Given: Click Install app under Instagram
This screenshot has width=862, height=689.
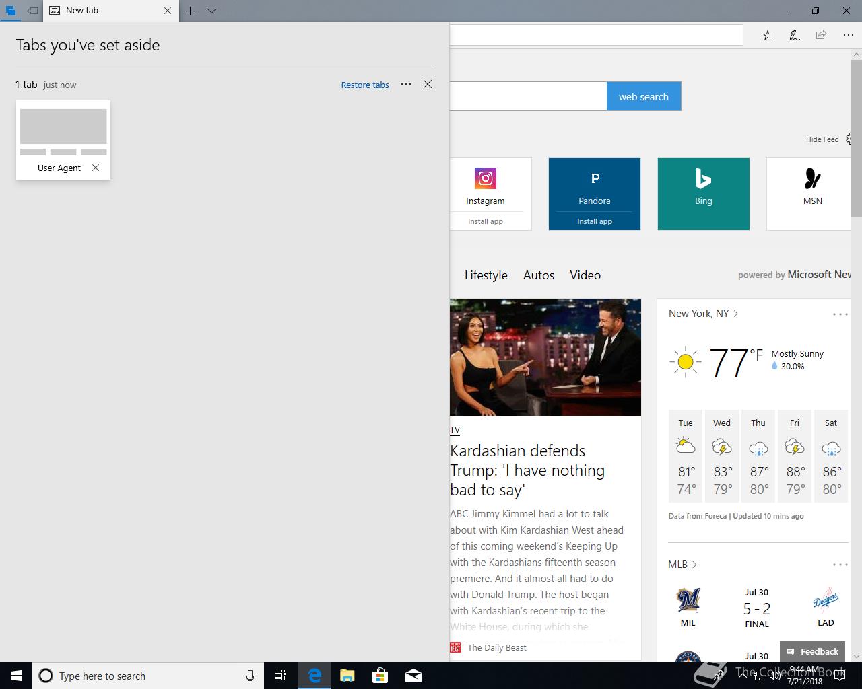Looking at the screenshot, I should pyautogui.click(x=486, y=221).
